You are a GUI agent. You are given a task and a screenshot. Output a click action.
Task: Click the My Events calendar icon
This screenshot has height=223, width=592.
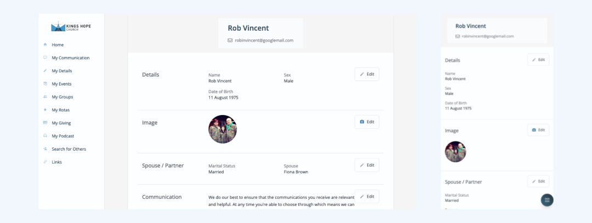click(x=45, y=84)
